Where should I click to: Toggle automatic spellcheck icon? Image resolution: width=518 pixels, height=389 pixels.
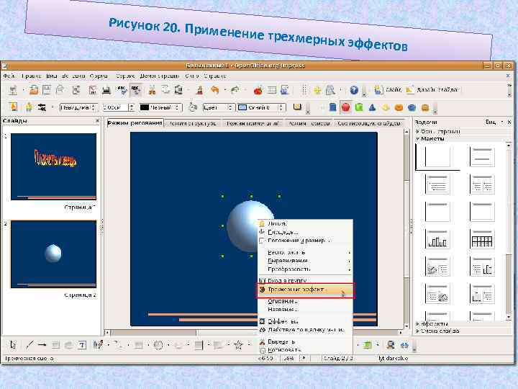135,90
